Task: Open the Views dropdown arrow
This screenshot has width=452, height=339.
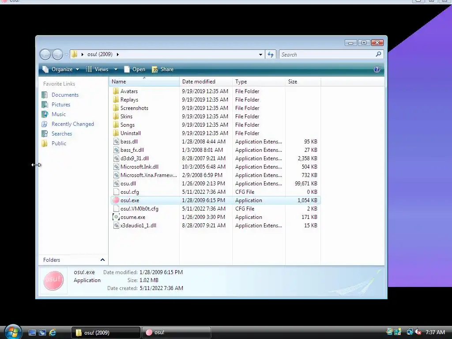Action: (116, 69)
